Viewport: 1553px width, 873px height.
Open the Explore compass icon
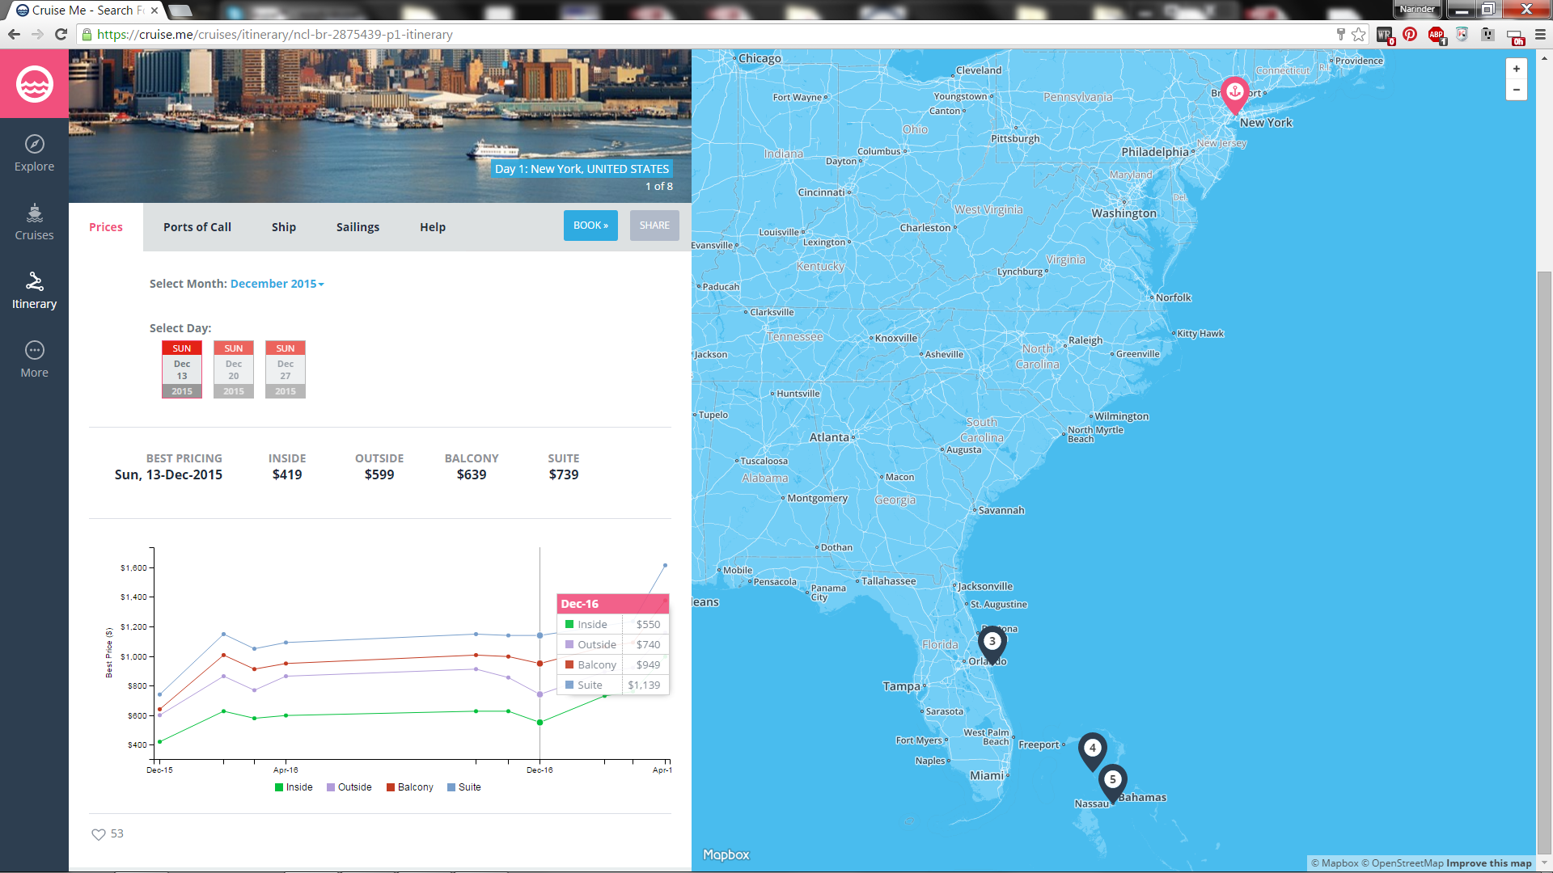(34, 145)
